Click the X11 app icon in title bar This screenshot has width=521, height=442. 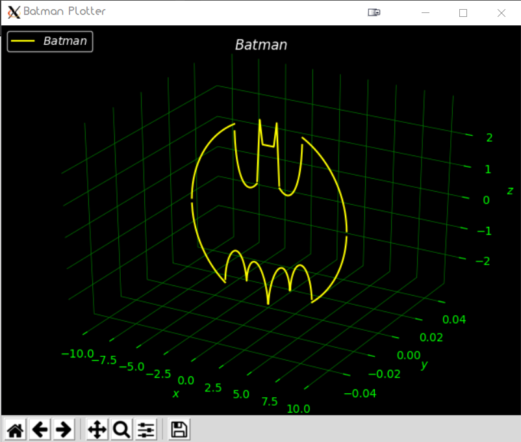click(x=14, y=12)
